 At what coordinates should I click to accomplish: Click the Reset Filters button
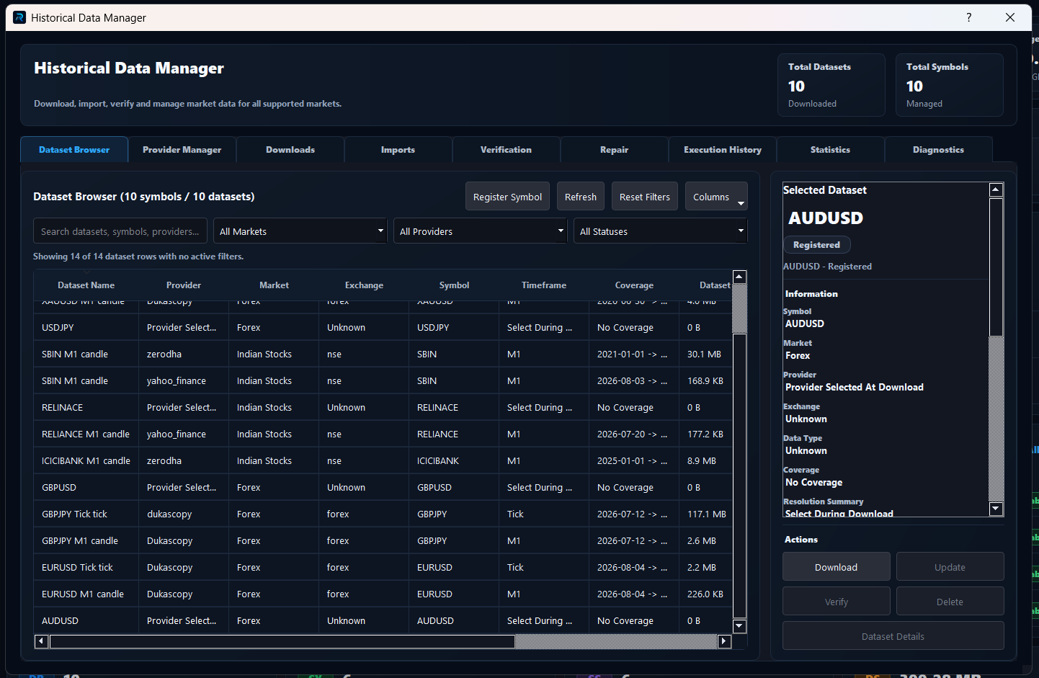pos(645,197)
